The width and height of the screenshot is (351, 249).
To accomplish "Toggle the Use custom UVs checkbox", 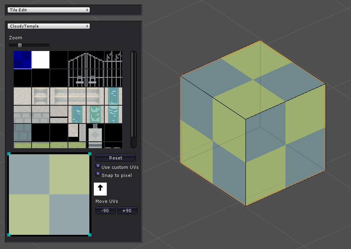I will click(x=98, y=166).
